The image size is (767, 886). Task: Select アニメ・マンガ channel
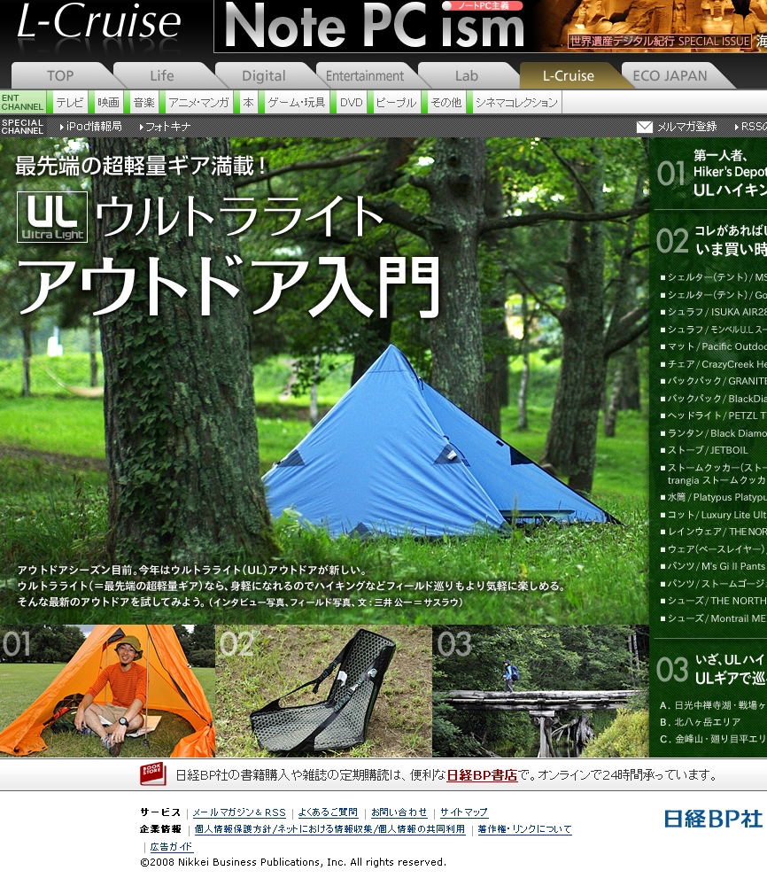(198, 102)
